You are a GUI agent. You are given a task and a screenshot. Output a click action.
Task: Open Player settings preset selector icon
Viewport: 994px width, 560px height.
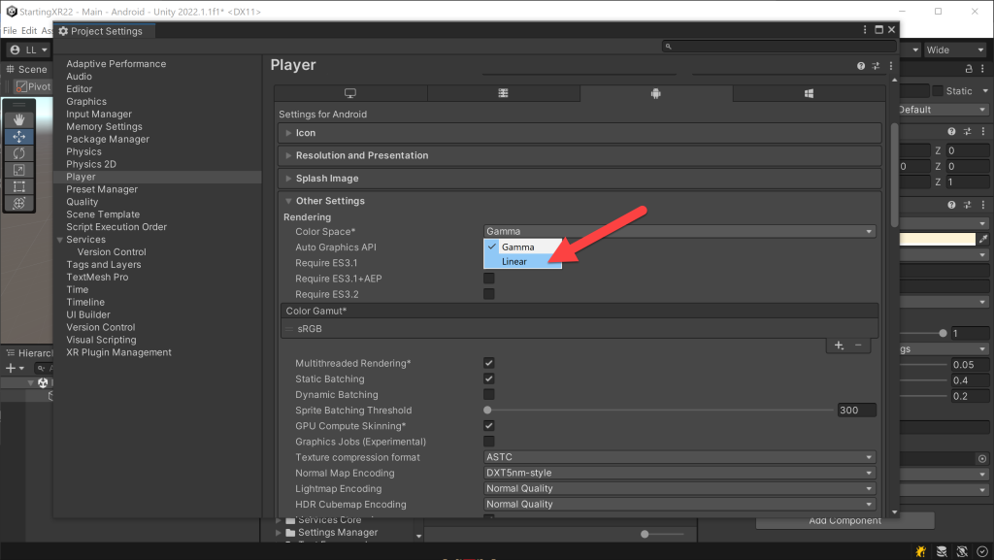[x=876, y=66]
